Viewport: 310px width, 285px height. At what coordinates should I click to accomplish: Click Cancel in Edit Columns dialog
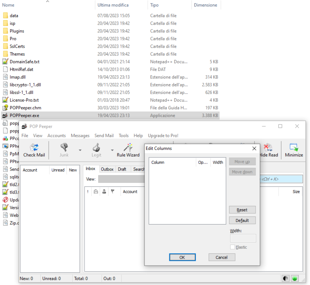pos(222,257)
